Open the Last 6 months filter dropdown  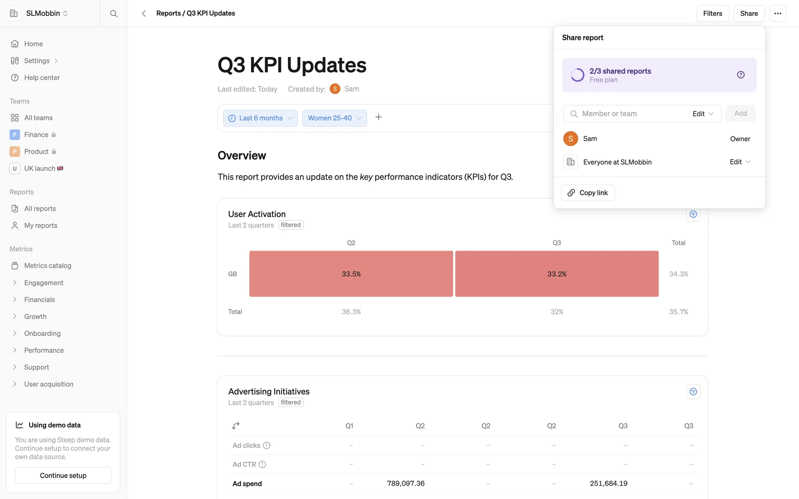point(260,118)
